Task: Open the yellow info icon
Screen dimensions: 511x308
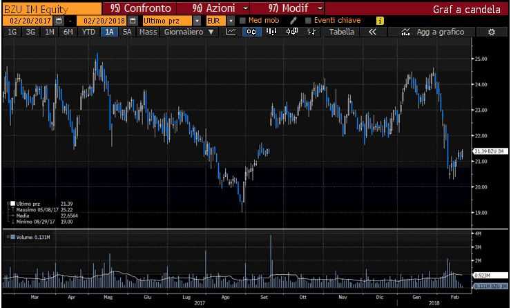Action: pyautogui.click(x=380, y=21)
